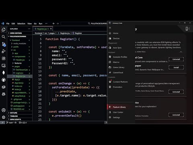This screenshot has height=145, width=193.
Task: Click errors and warnings status bar item
Action: pyautogui.click(x=23, y=122)
